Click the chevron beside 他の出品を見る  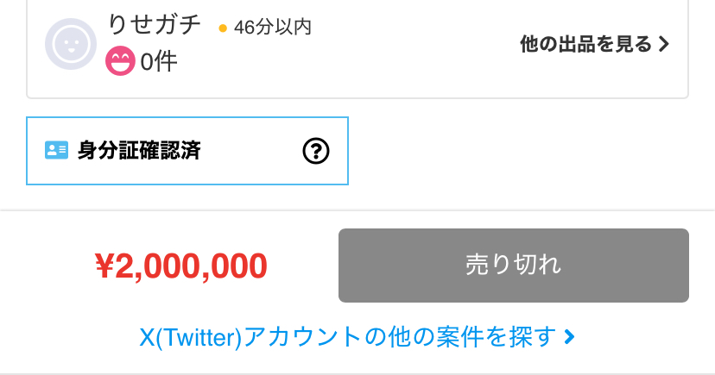[x=664, y=44]
